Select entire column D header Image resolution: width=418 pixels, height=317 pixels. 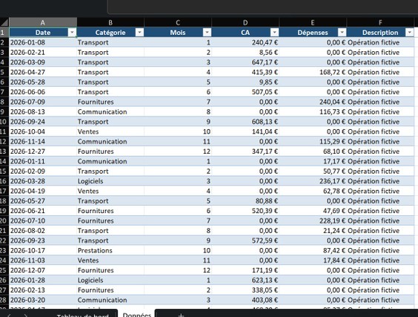coord(245,22)
